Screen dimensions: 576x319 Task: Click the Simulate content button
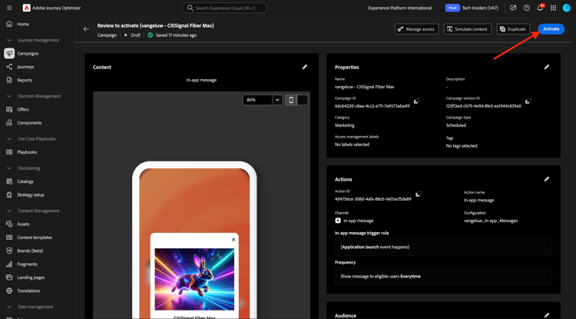(467, 29)
